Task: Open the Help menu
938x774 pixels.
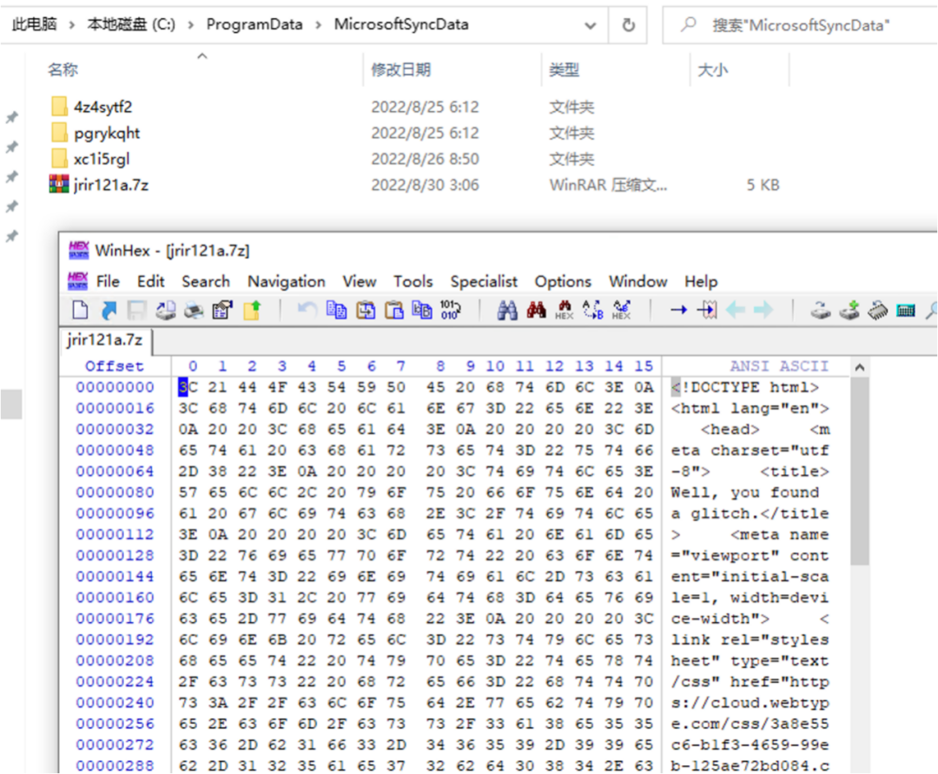Action: (701, 281)
